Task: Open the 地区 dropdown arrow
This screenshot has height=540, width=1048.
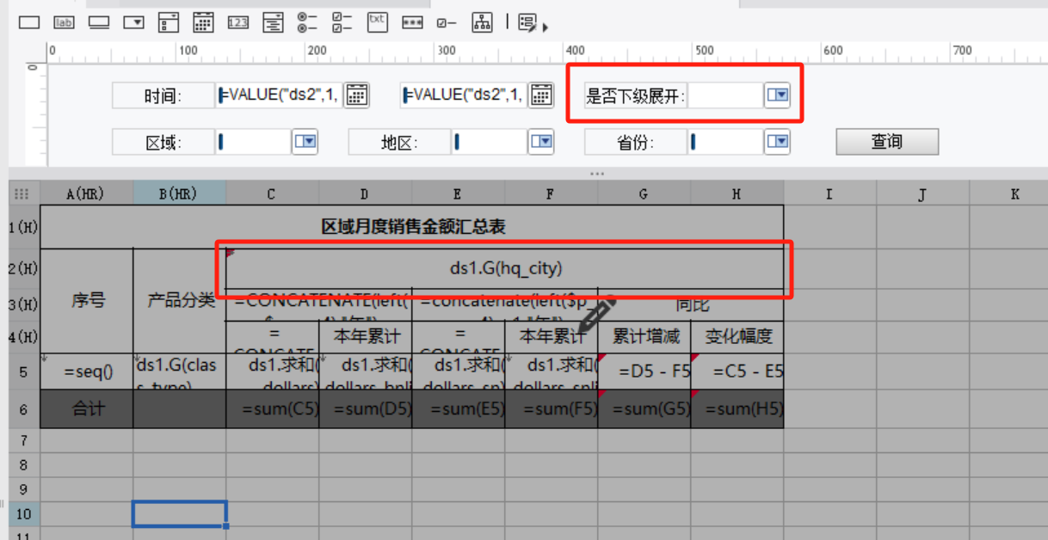Action: coord(541,142)
